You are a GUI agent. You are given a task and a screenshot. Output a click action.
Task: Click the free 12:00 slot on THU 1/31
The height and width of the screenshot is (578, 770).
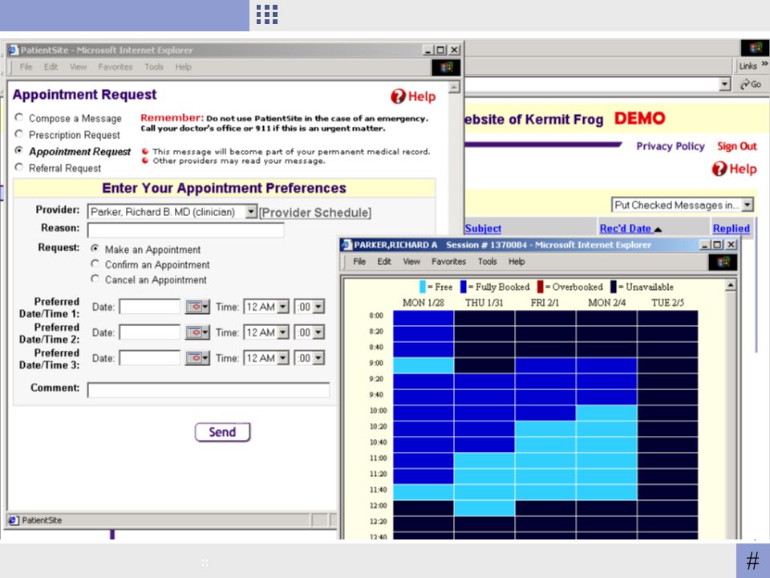tap(484, 507)
